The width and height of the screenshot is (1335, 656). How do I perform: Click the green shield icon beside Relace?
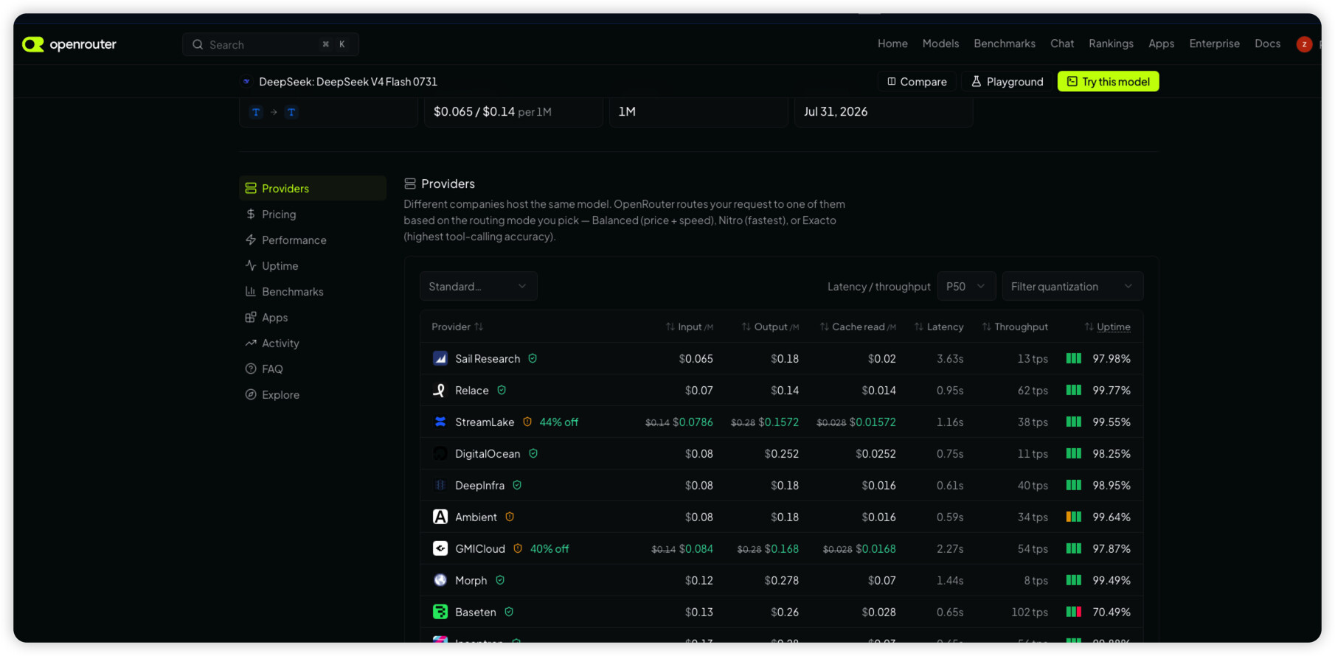pyautogui.click(x=502, y=390)
